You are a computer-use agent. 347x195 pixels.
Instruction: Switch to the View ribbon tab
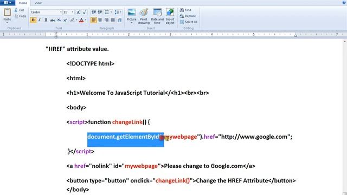click(38, 3)
